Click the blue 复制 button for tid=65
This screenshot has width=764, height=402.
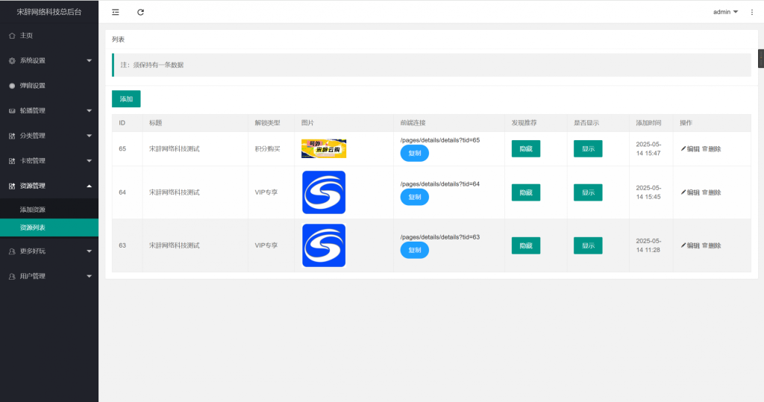(x=414, y=153)
